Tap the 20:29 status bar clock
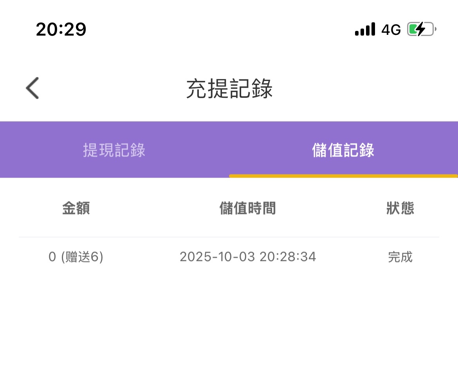Screen dimensions: 458x372 [x=61, y=29]
